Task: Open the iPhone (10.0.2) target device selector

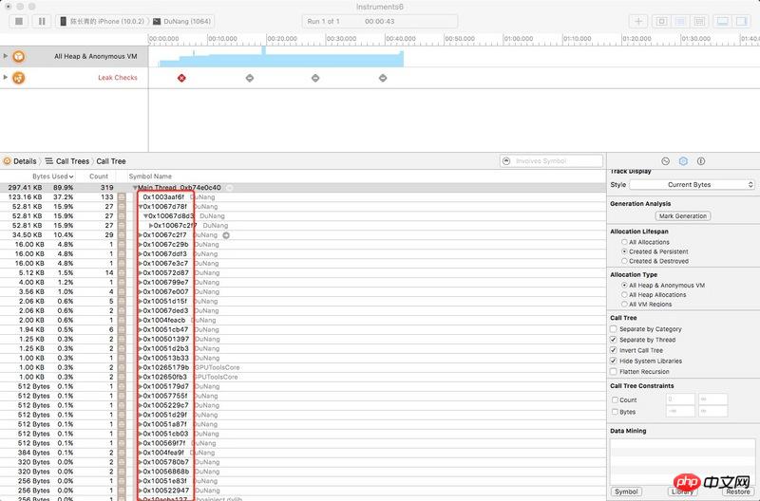Action: 102,21
